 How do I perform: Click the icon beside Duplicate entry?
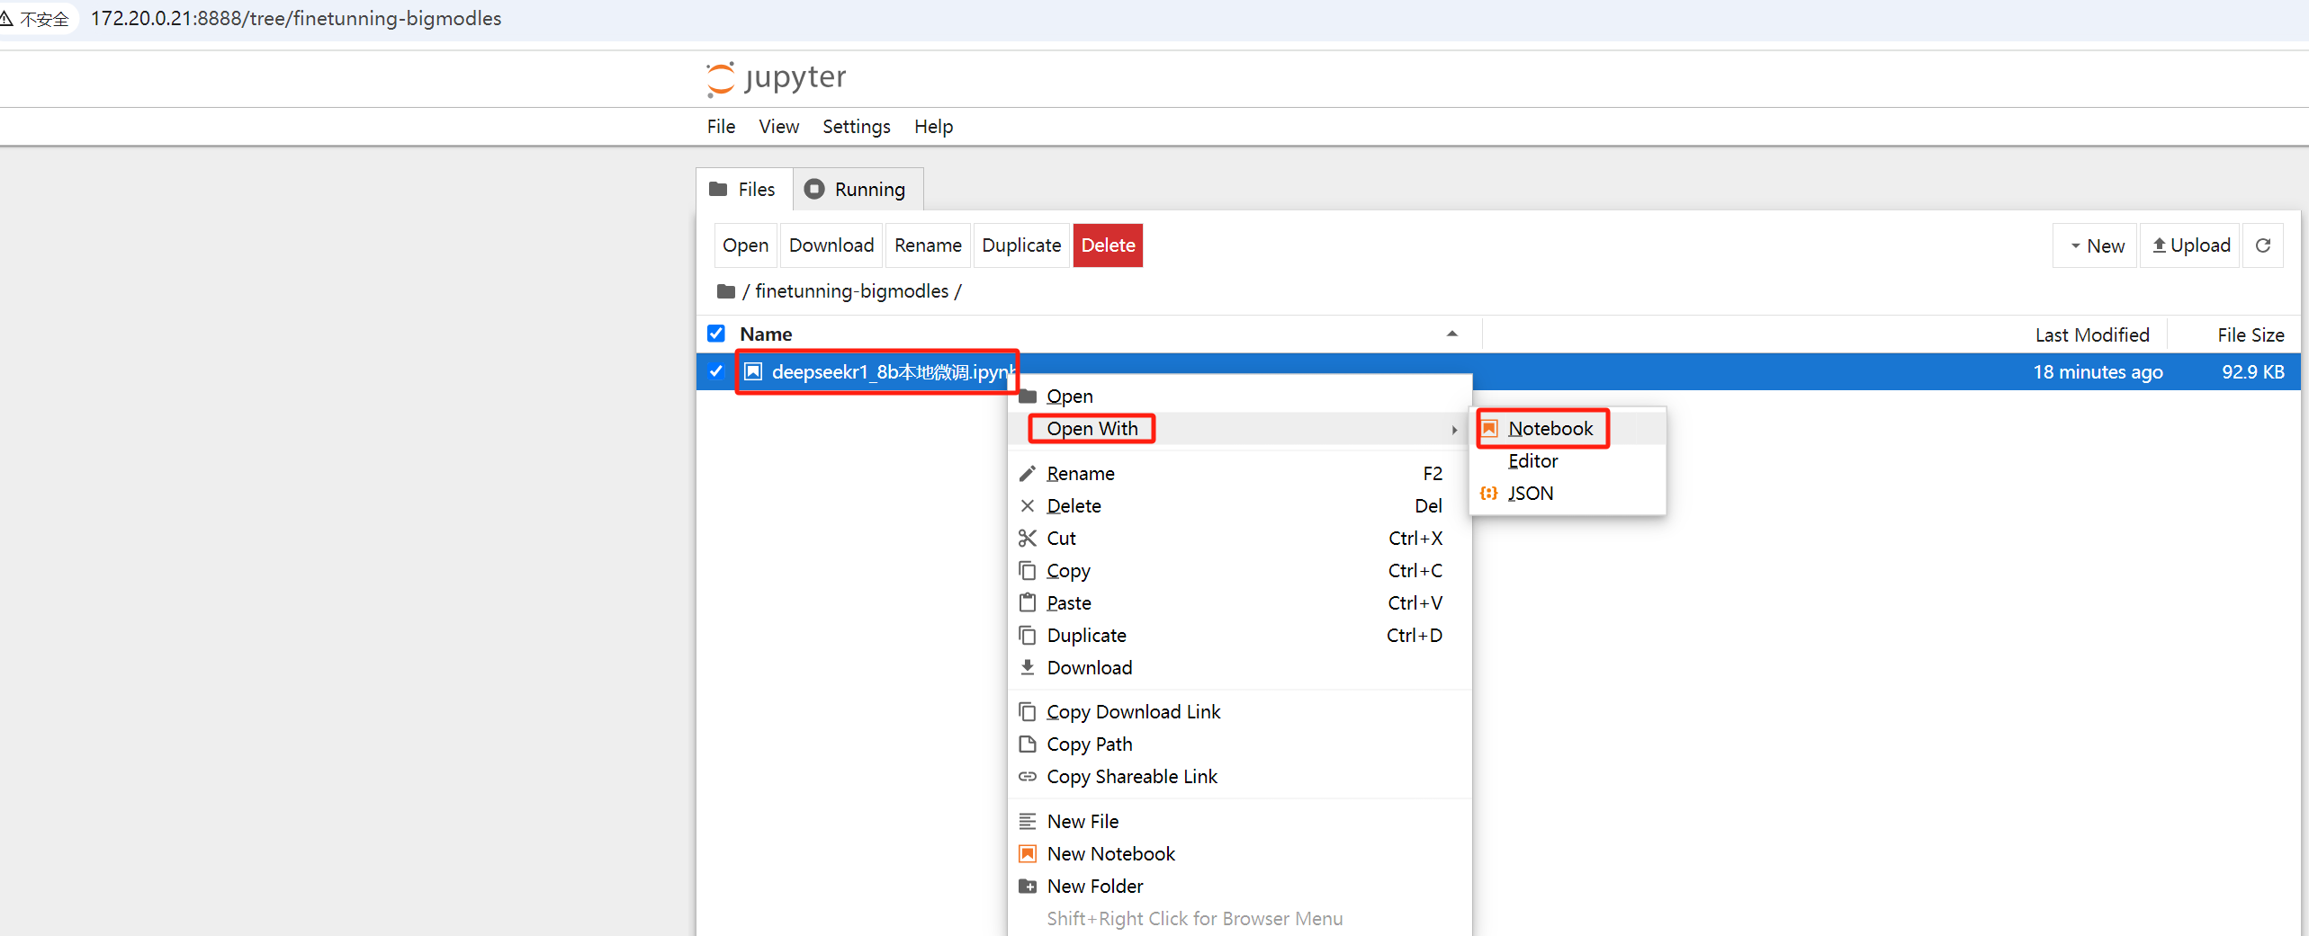pyautogui.click(x=1027, y=636)
